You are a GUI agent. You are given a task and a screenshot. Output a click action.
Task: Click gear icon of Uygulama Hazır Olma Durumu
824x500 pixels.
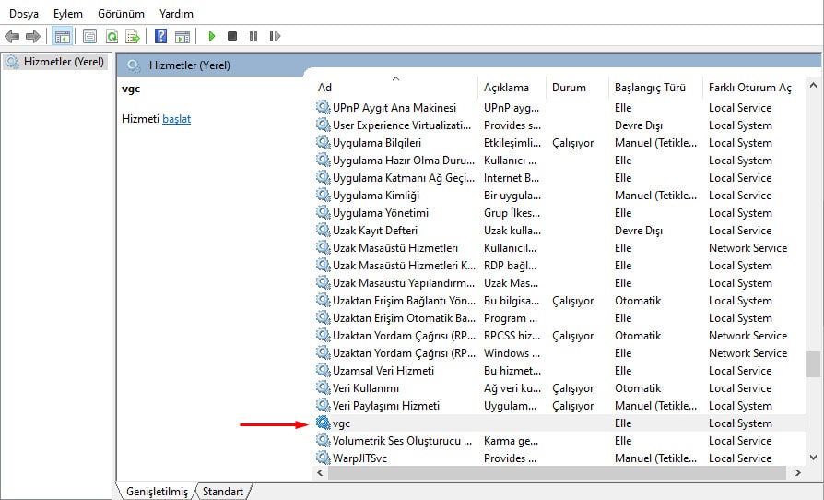323,160
